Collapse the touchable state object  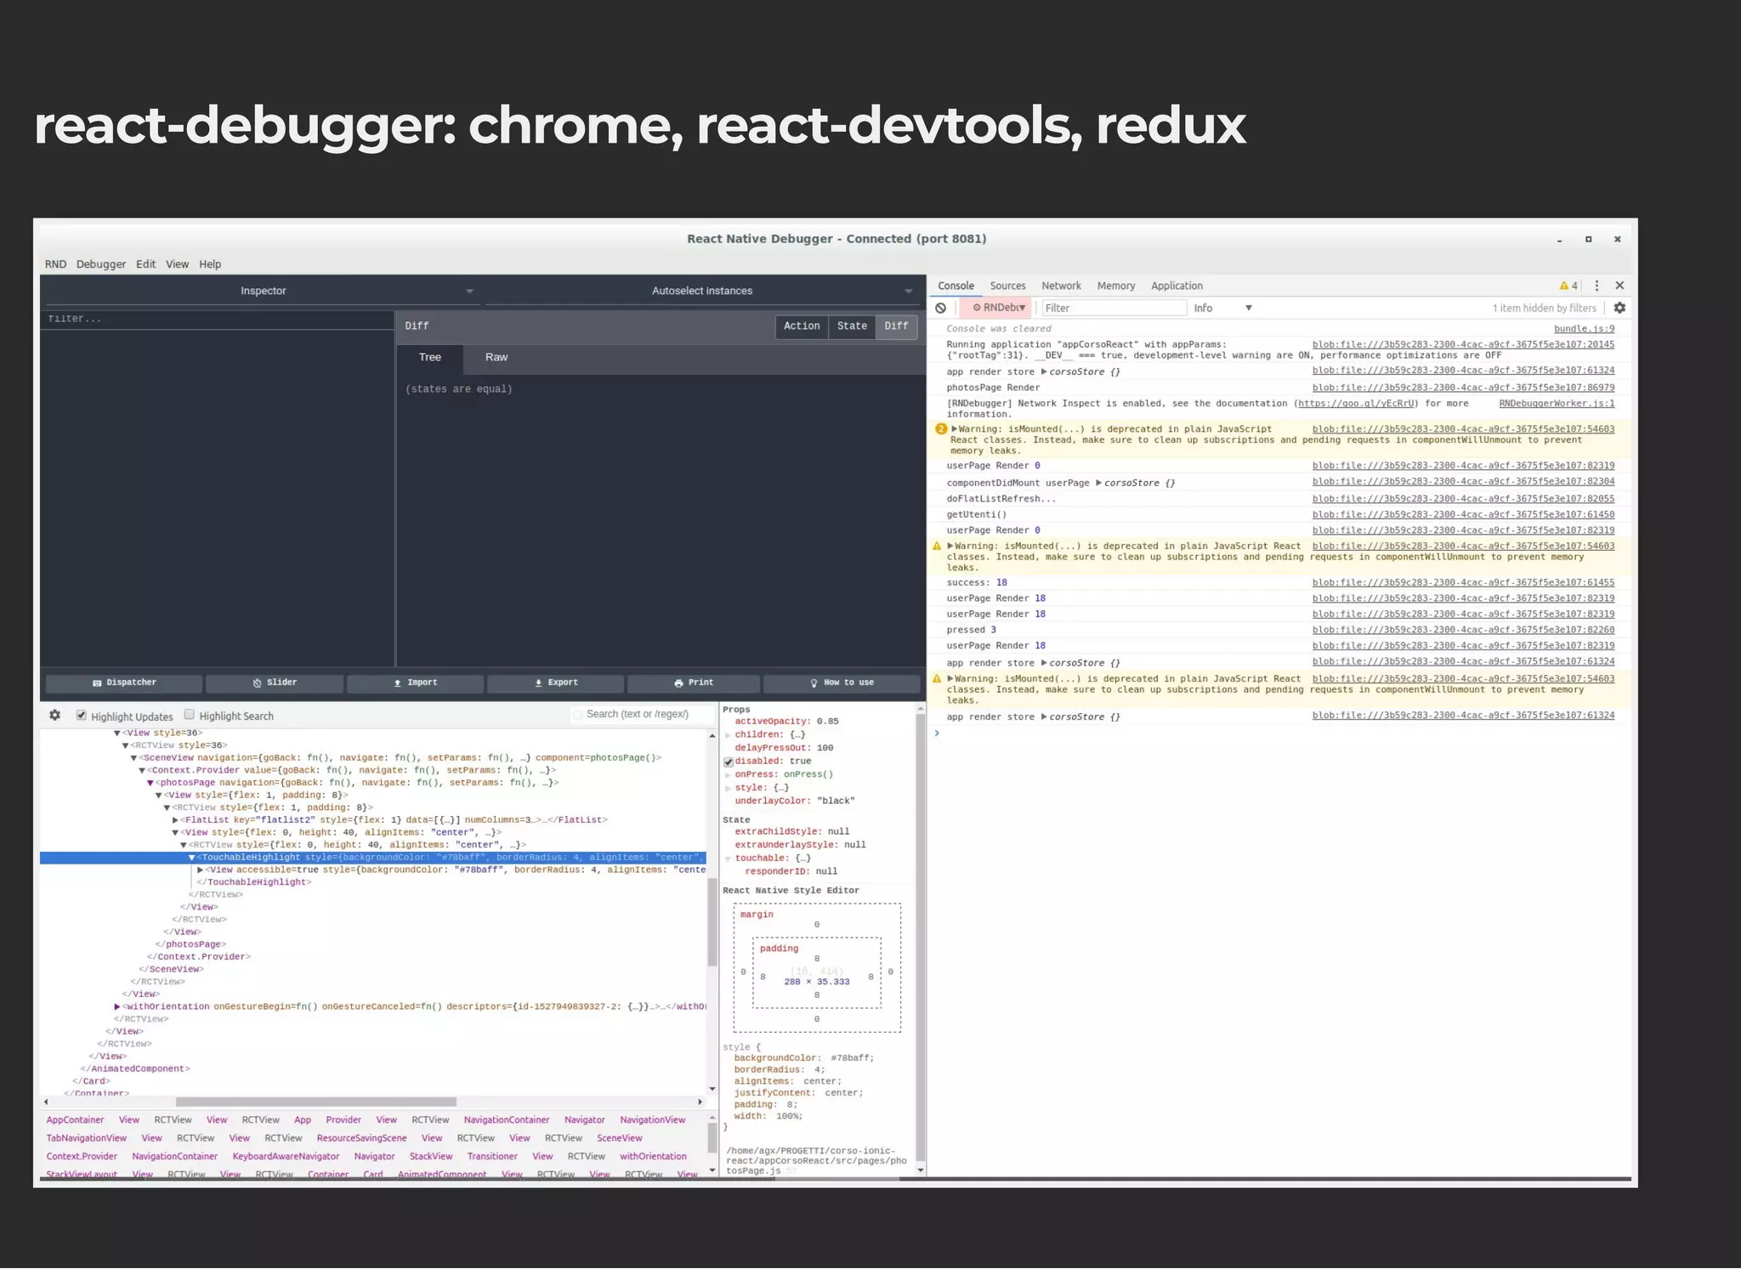[728, 858]
